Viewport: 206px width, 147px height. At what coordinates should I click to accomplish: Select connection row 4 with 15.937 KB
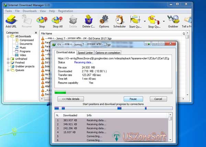[x=111, y=132]
